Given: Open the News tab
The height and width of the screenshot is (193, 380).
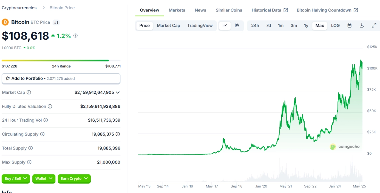Looking at the screenshot, I should pyautogui.click(x=200, y=10).
